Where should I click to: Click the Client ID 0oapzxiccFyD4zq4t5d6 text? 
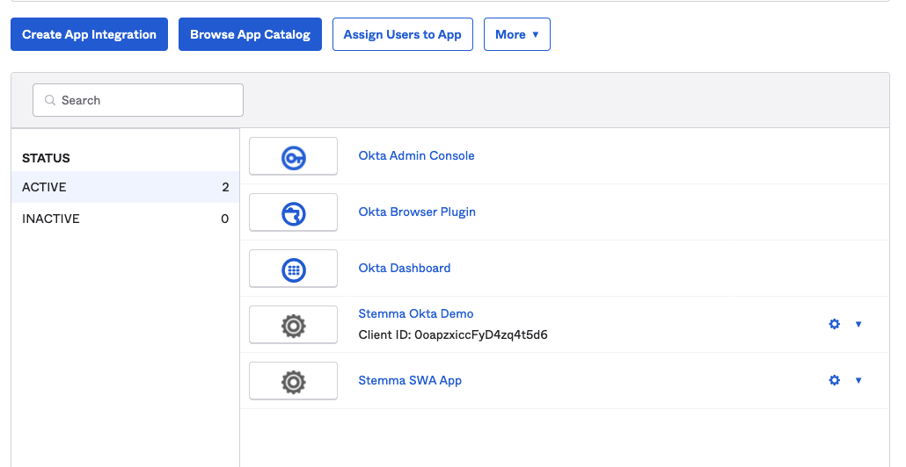pos(453,335)
